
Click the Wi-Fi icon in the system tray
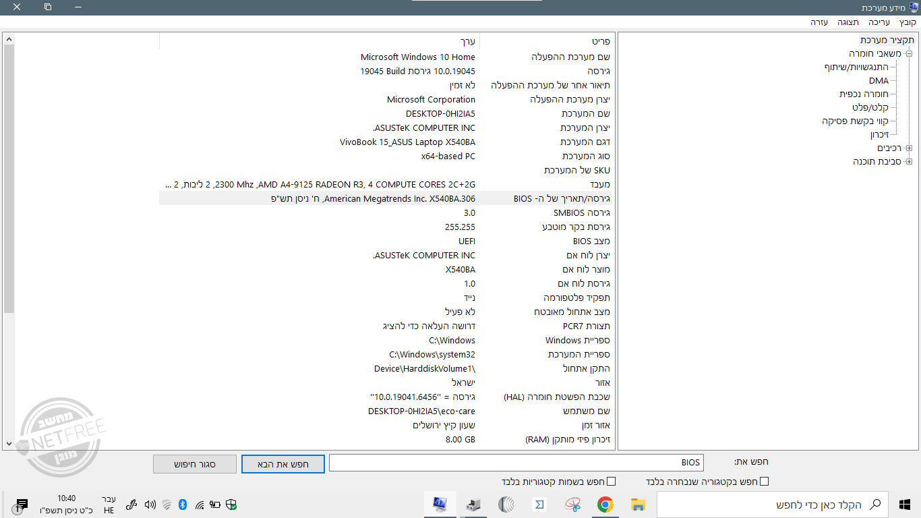pos(200,504)
